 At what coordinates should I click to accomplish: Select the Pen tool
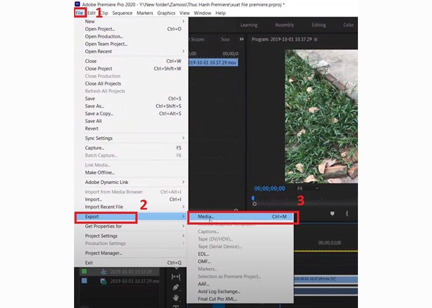(x=175, y=287)
